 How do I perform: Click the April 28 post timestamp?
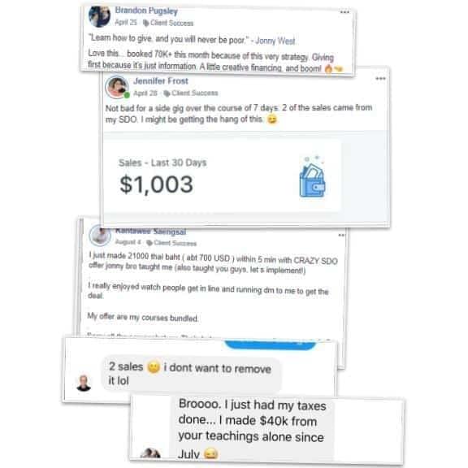point(145,93)
